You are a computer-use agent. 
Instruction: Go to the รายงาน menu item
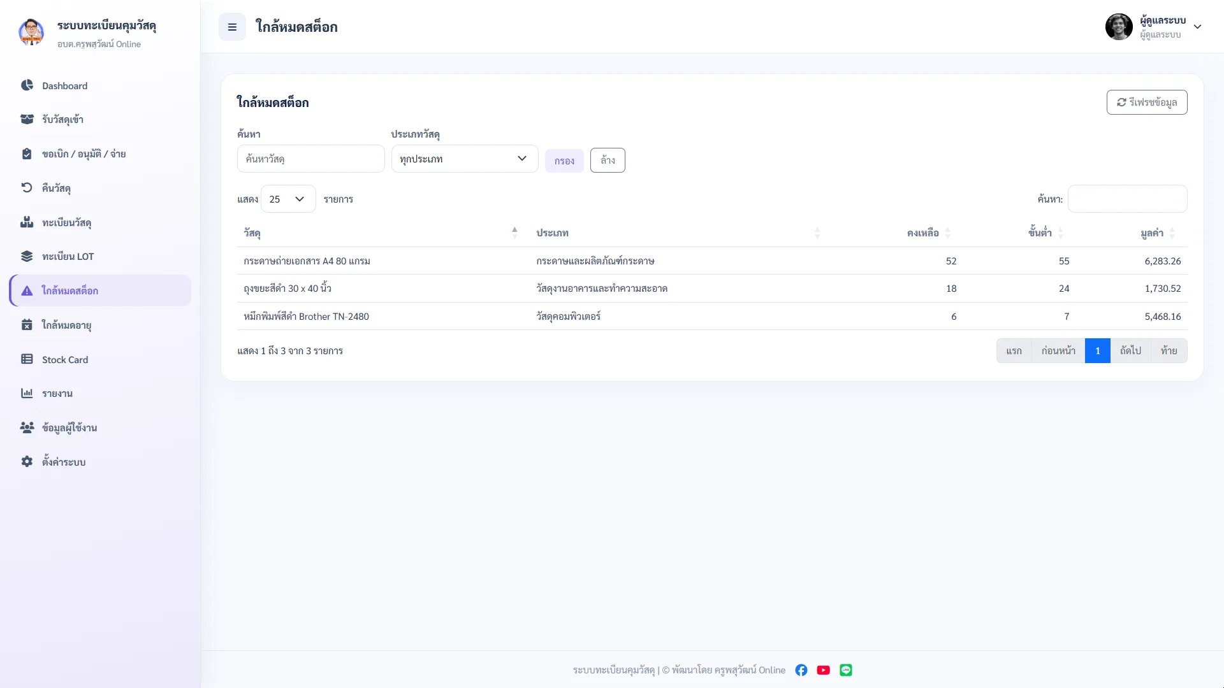[x=100, y=393]
